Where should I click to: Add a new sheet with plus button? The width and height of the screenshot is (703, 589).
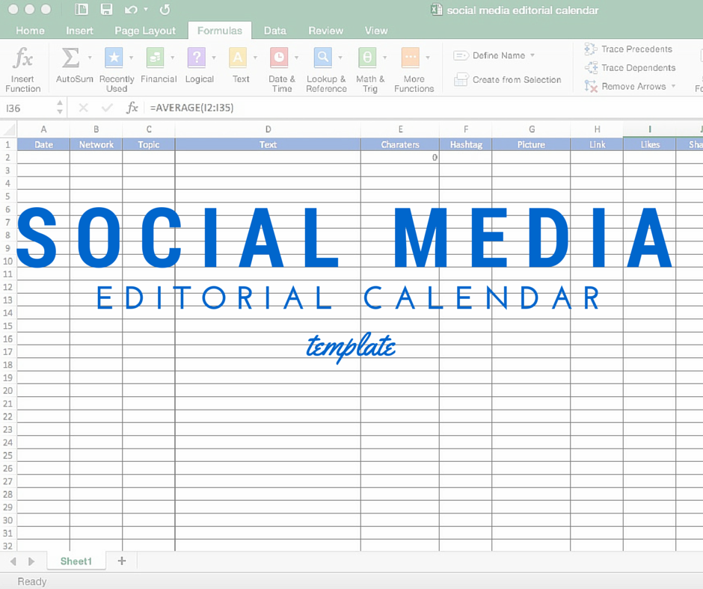(122, 561)
